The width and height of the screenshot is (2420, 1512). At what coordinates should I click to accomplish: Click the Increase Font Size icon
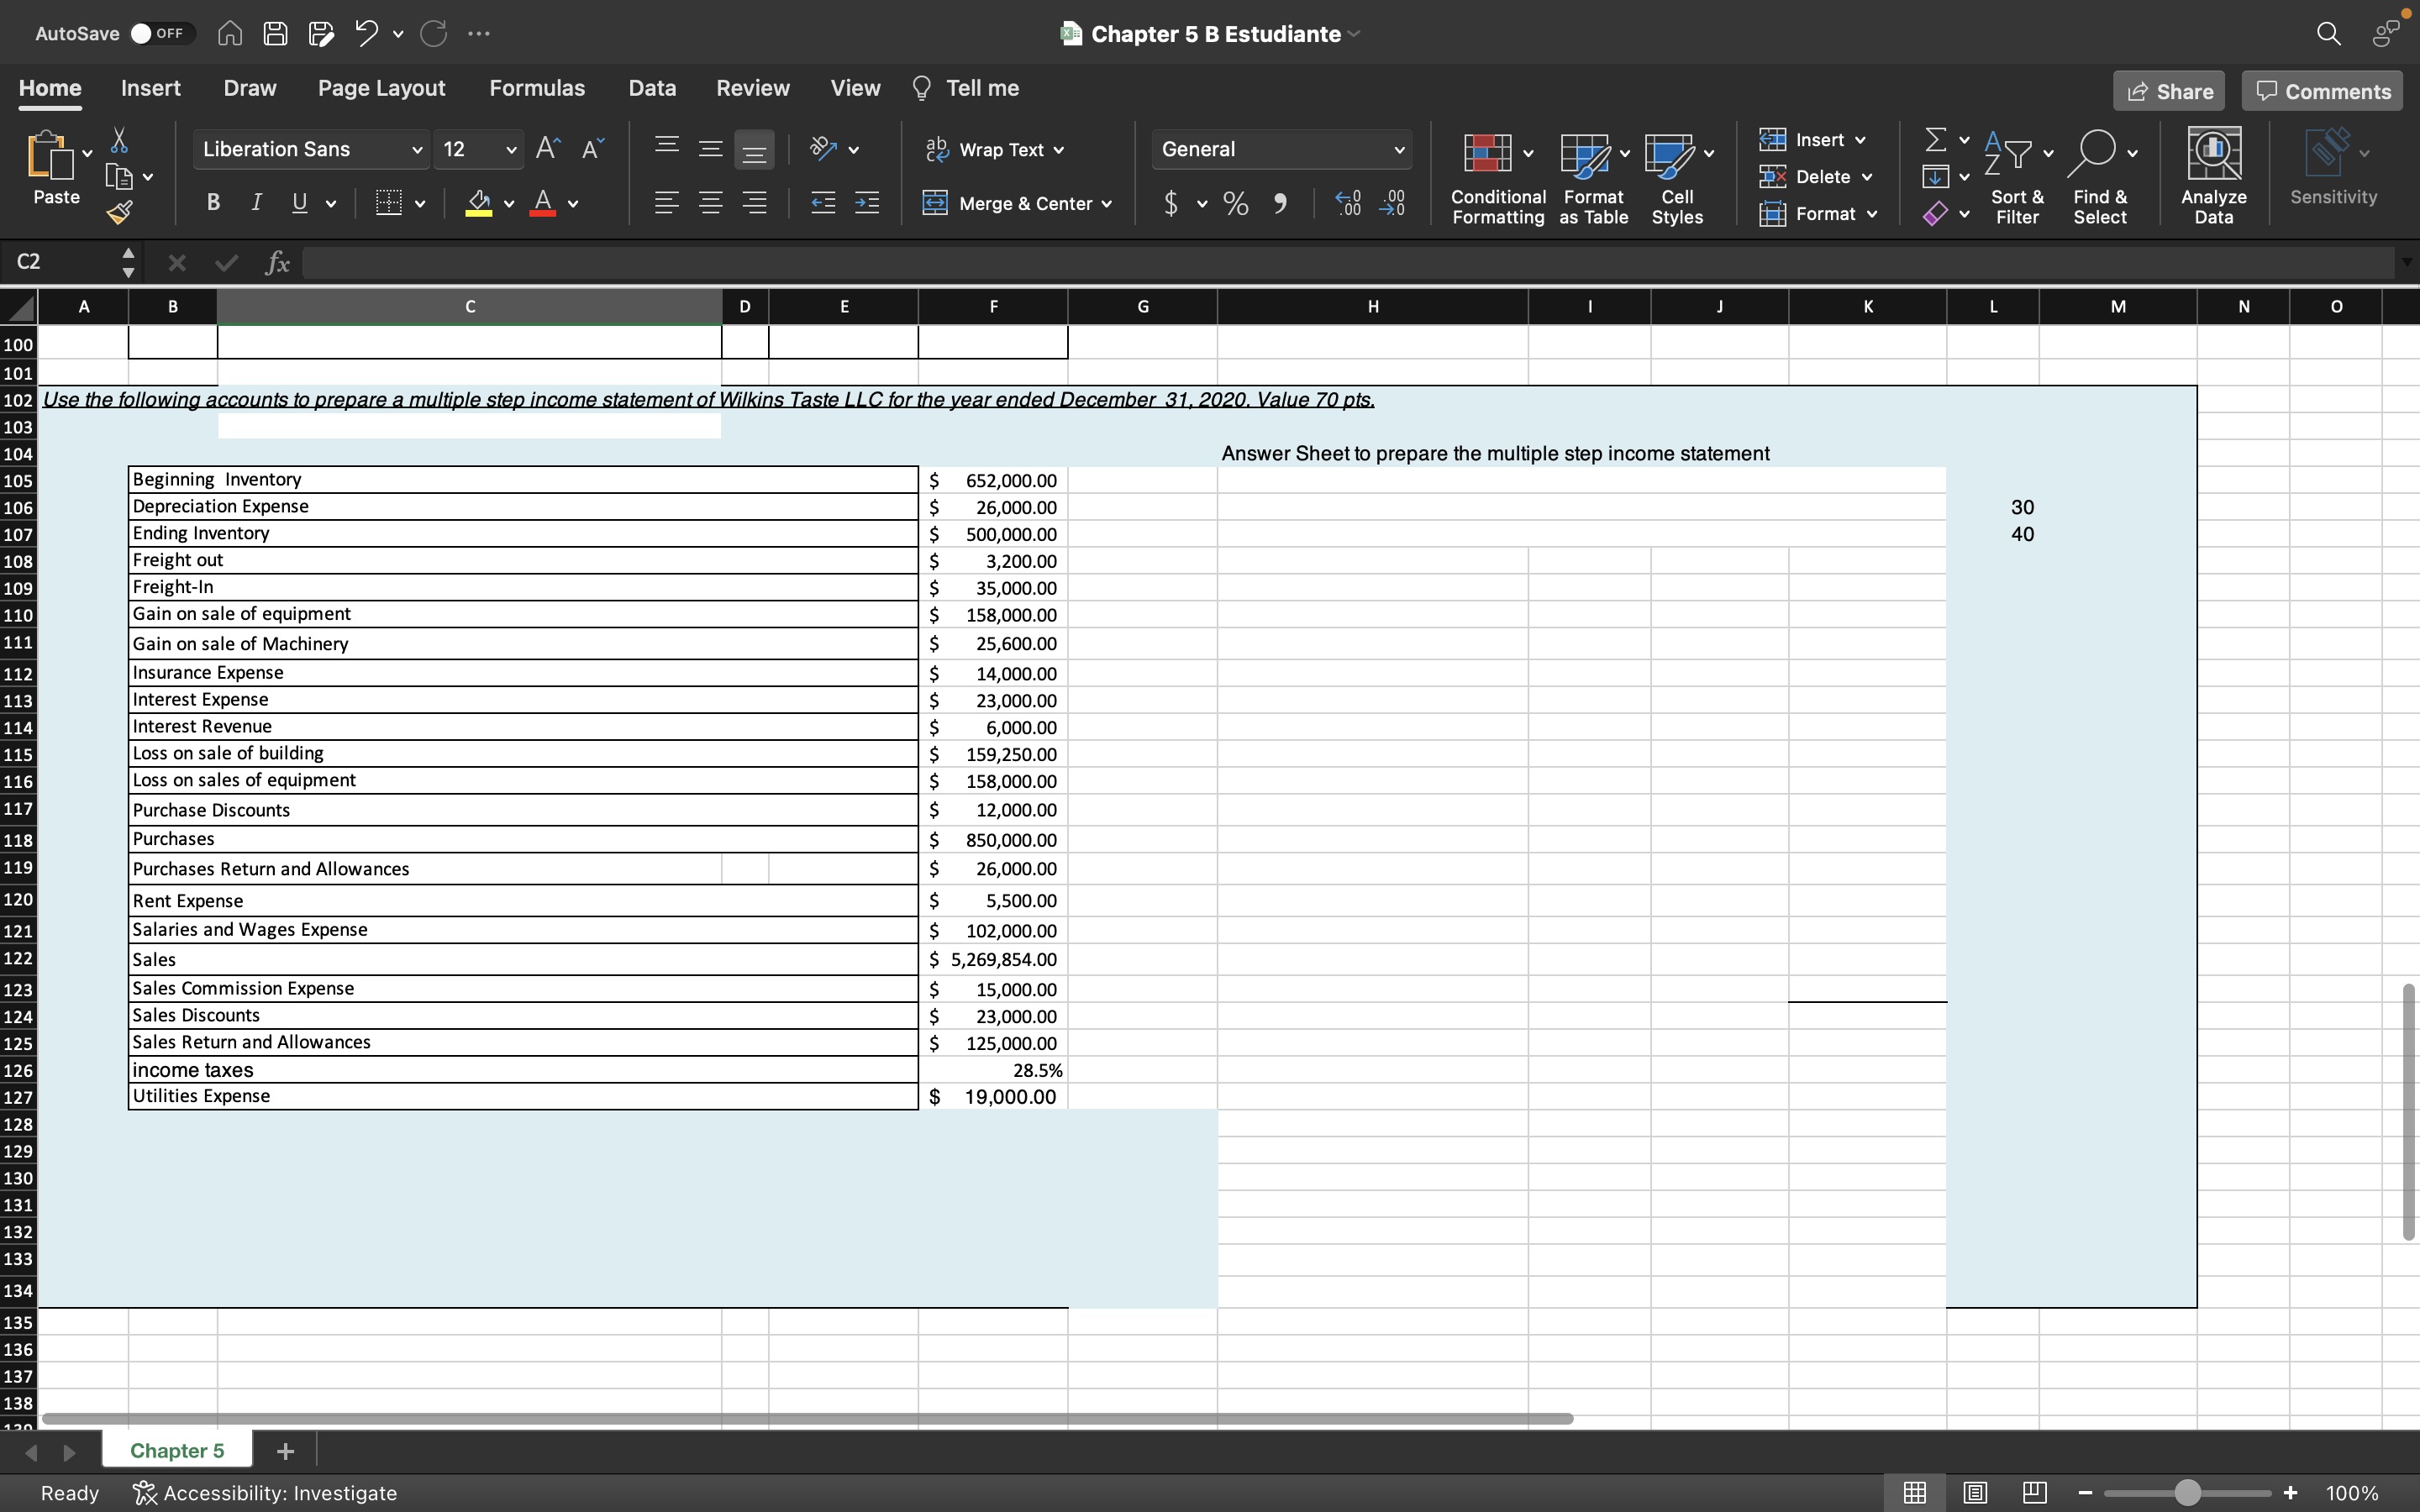(x=547, y=149)
